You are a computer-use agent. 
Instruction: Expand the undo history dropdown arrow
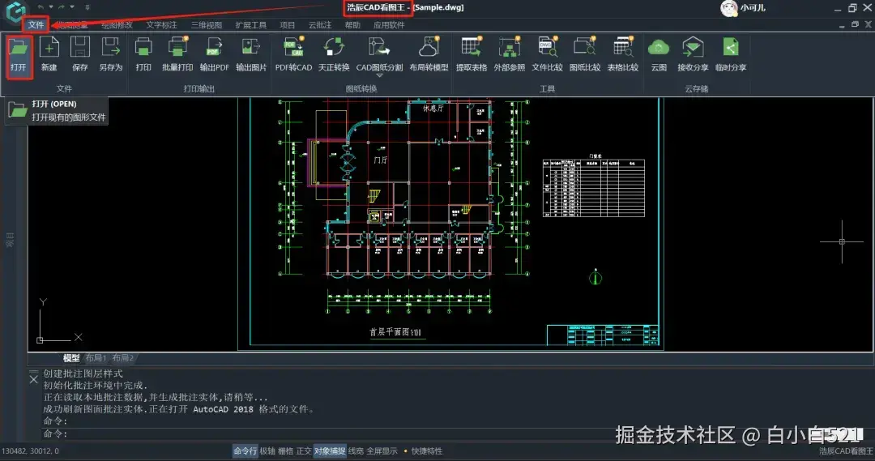(x=51, y=6)
